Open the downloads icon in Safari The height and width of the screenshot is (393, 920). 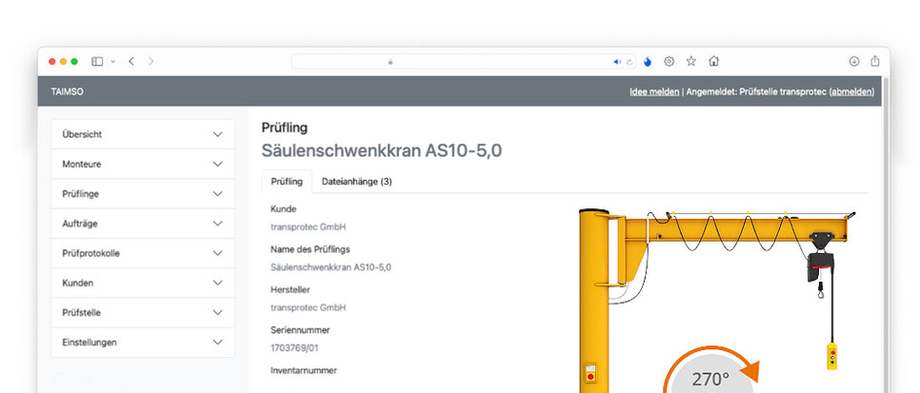point(854,62)
